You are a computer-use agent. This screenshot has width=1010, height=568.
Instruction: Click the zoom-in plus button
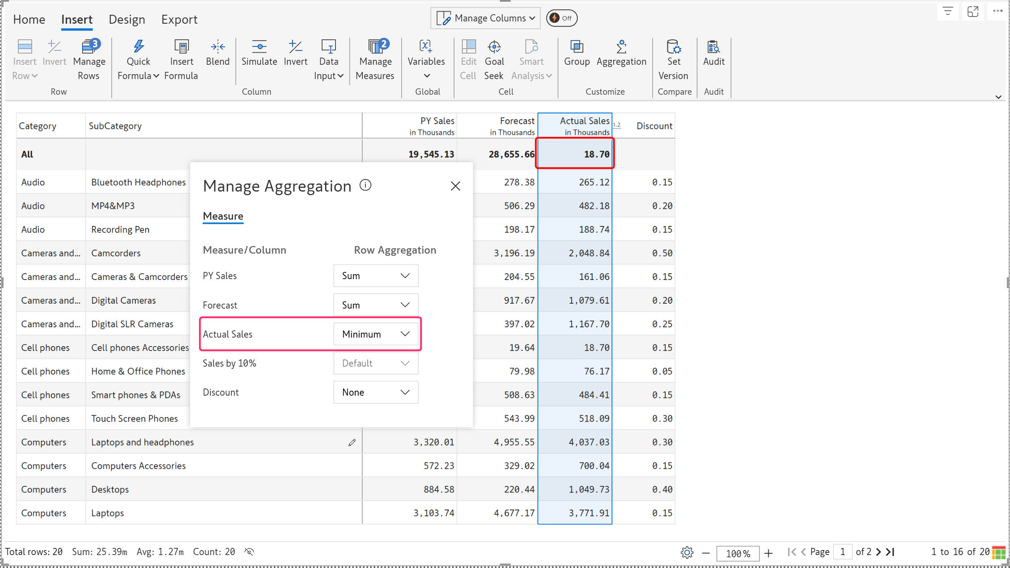click(768, 553)
